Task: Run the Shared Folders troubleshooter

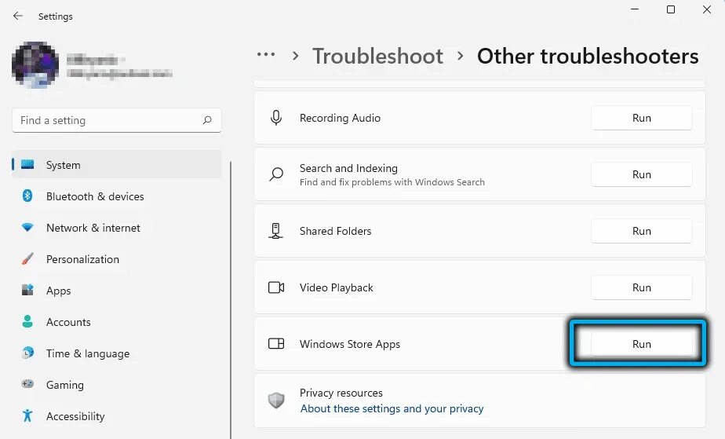Action: (641, 231)
